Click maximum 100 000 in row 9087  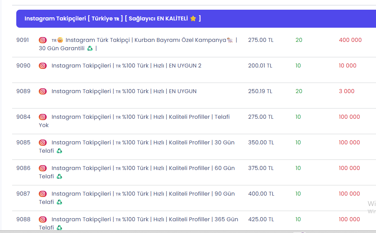pyautogui.click(x=349, y=194)
